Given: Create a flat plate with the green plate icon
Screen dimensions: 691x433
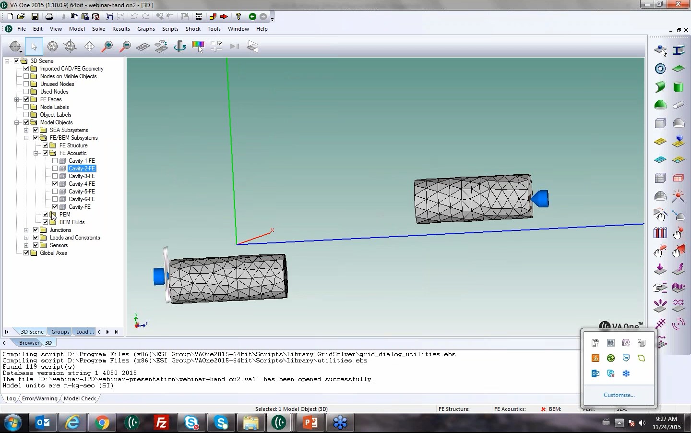Looking at the screenshot, I should point(678,69).
